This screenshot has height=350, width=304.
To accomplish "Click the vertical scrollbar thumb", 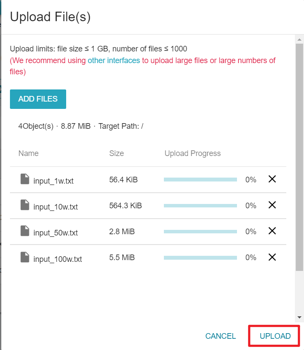I will click(299, 157).
